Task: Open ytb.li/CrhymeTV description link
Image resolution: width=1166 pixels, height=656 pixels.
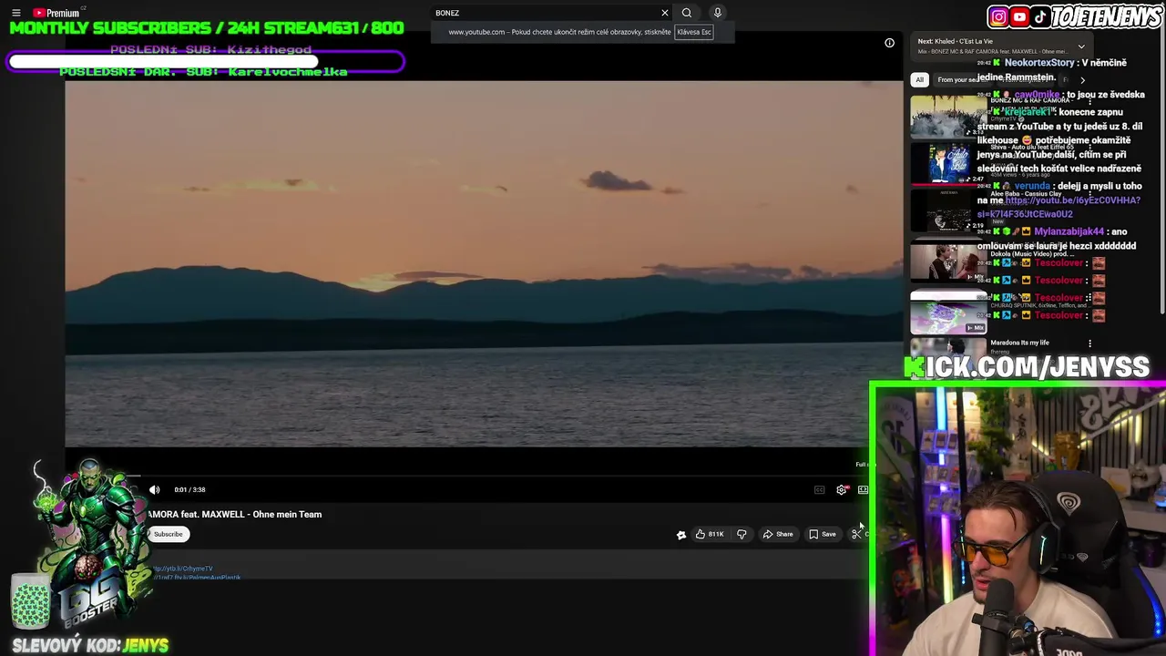Action: [182, 569]
